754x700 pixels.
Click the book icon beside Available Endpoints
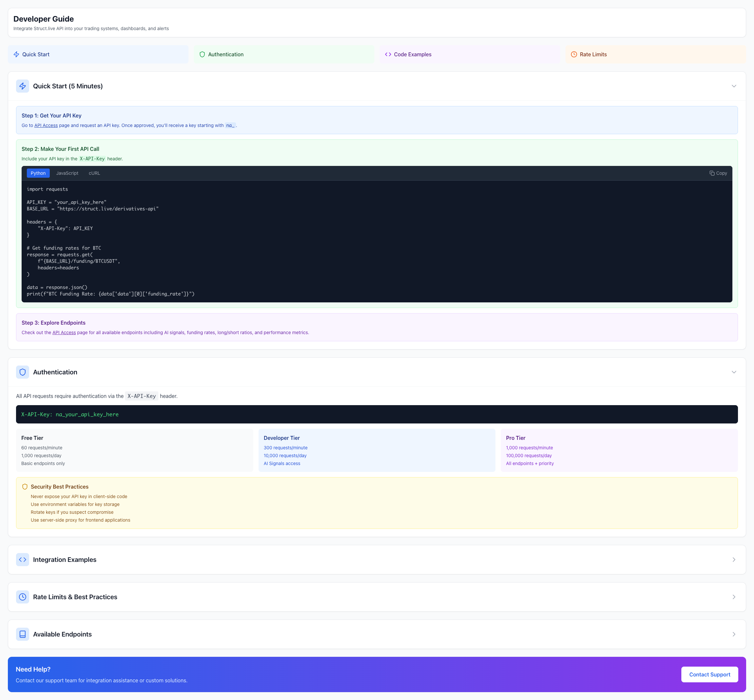[x=22, y=634]
